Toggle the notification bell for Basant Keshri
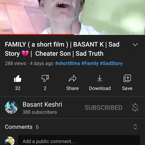Viewport: 145px width, 145px height. 135,107
